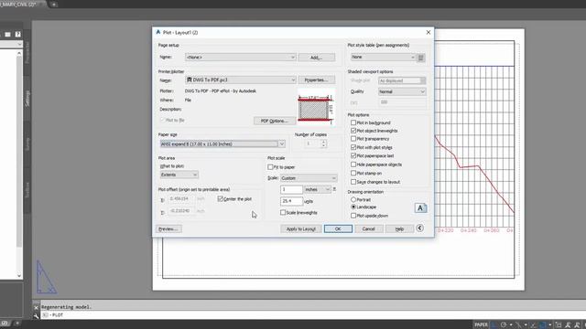Toggle the polar tracking status bar icon
Screen dimensions: 586x329
(x=504, y=324)
